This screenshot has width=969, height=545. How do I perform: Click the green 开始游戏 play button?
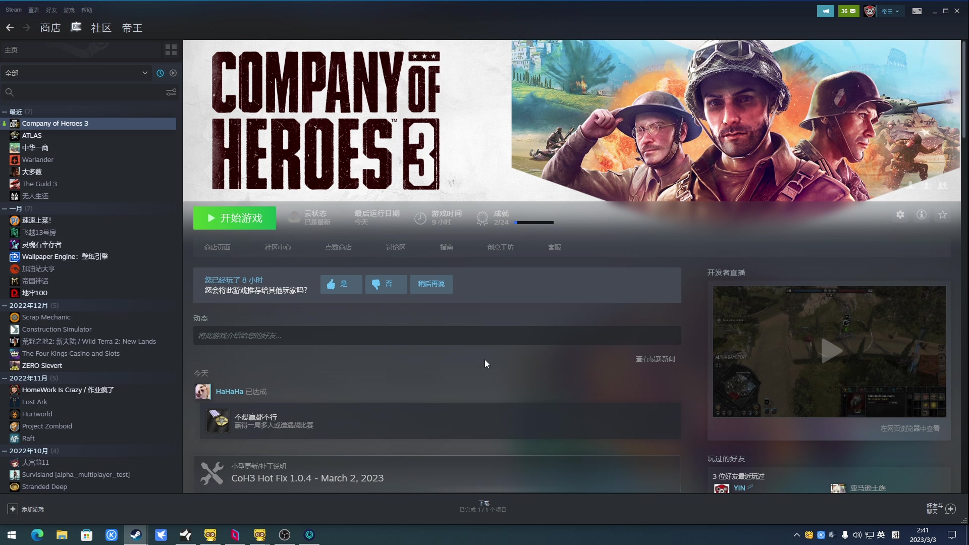pos(235,218)
